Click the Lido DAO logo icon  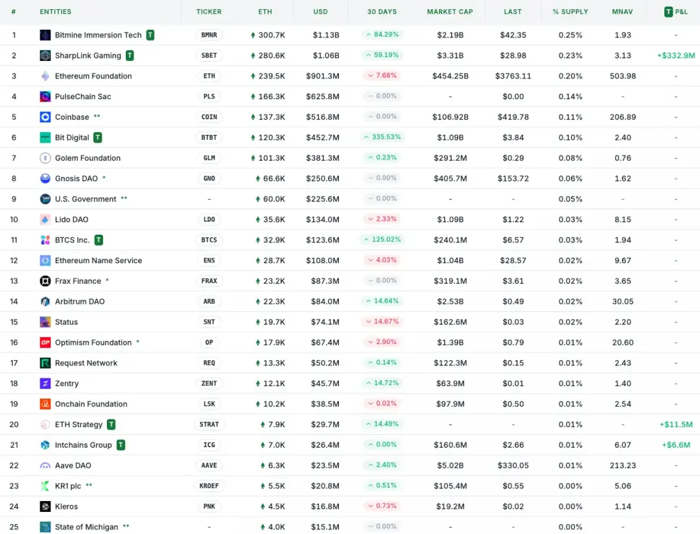[x=45, y=220]
